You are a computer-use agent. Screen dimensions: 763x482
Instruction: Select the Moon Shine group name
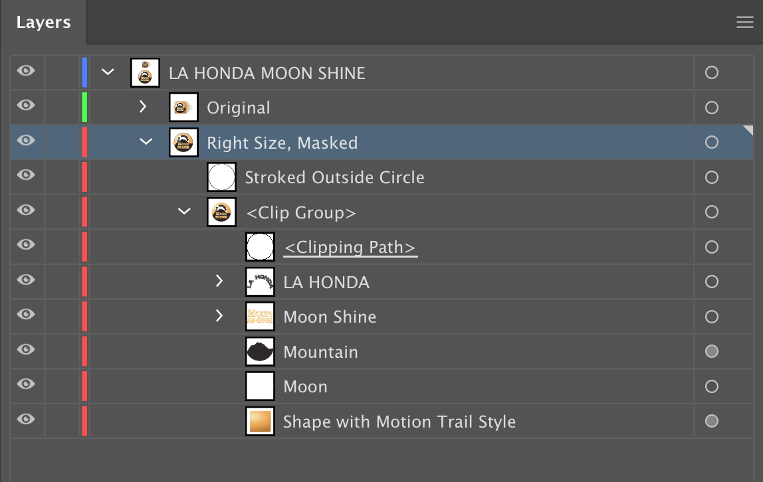click(x=330, y=317)
